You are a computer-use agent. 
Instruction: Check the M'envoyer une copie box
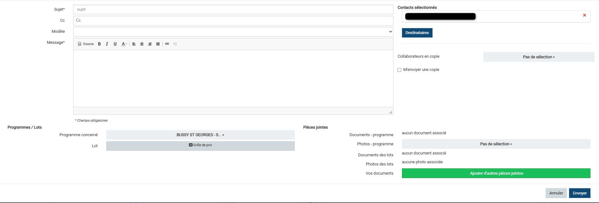(x=399, y=70)
